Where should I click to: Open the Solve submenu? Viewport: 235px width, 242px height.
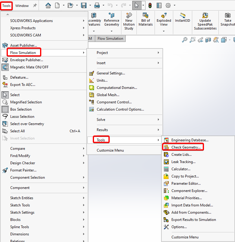coord(124,120)
